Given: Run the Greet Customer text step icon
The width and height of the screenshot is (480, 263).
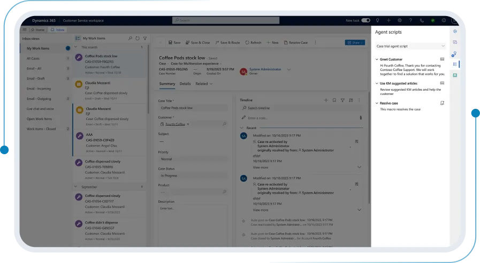Looking at the screenshot, I should (x=442, y=59).
